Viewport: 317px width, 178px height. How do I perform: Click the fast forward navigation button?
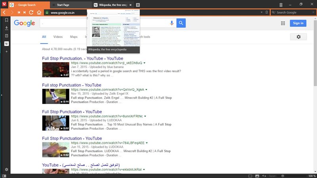(x=25, y=13)
